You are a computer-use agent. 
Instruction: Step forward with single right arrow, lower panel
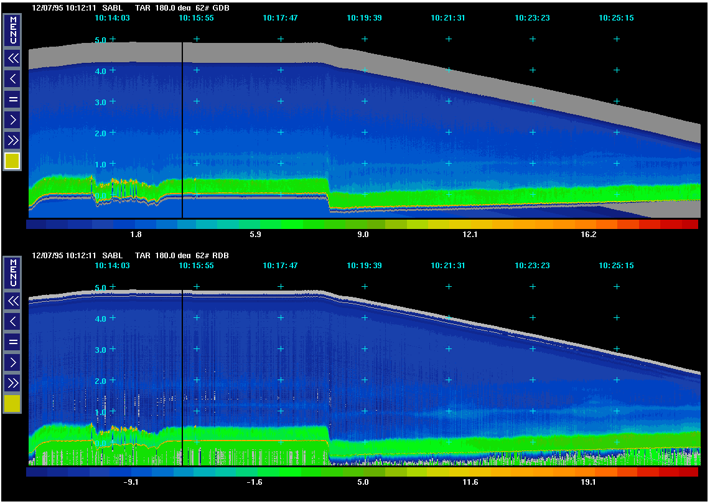[x=13, y=362]
